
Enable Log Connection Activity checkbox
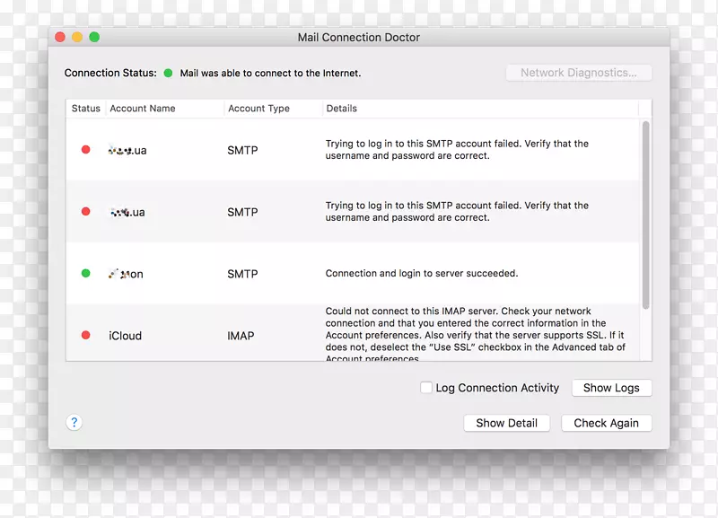coord(426,388)
